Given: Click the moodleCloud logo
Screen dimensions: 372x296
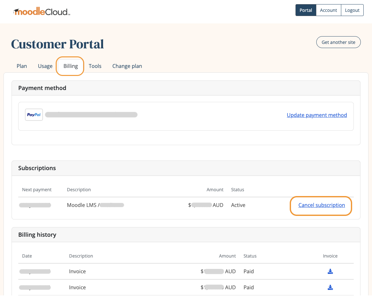Looking at the screenshot, I should coord(41,11).
